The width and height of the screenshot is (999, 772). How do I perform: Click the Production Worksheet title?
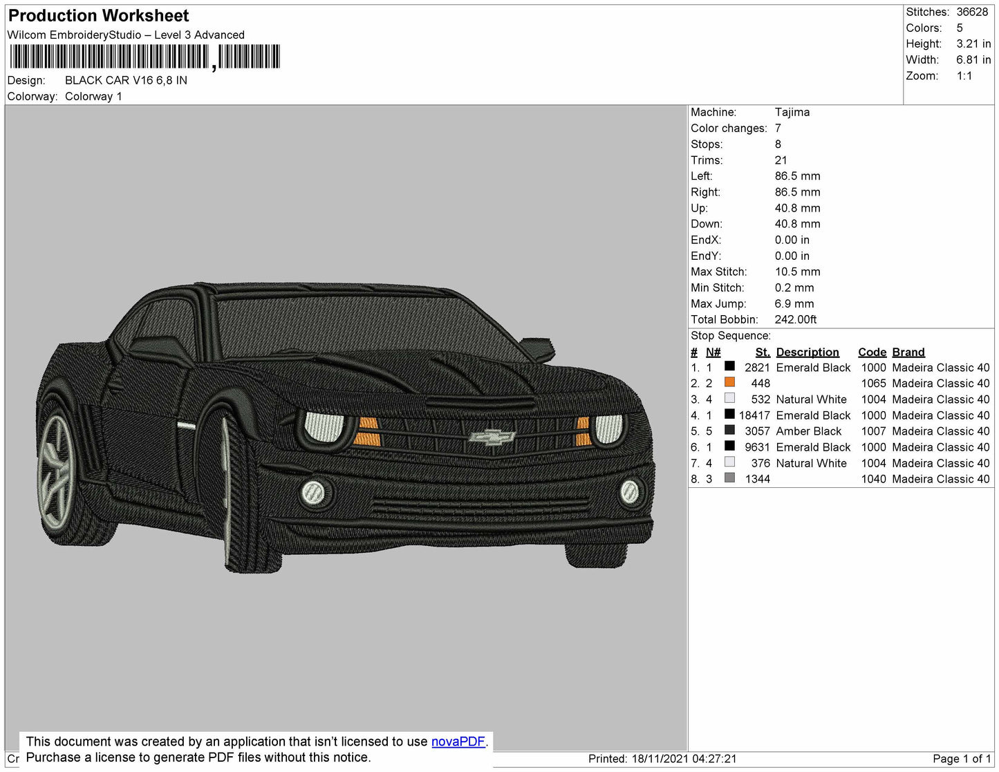click(98, 16)
